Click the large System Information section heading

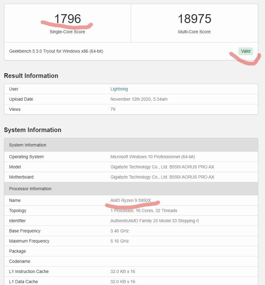click(33, 130)
